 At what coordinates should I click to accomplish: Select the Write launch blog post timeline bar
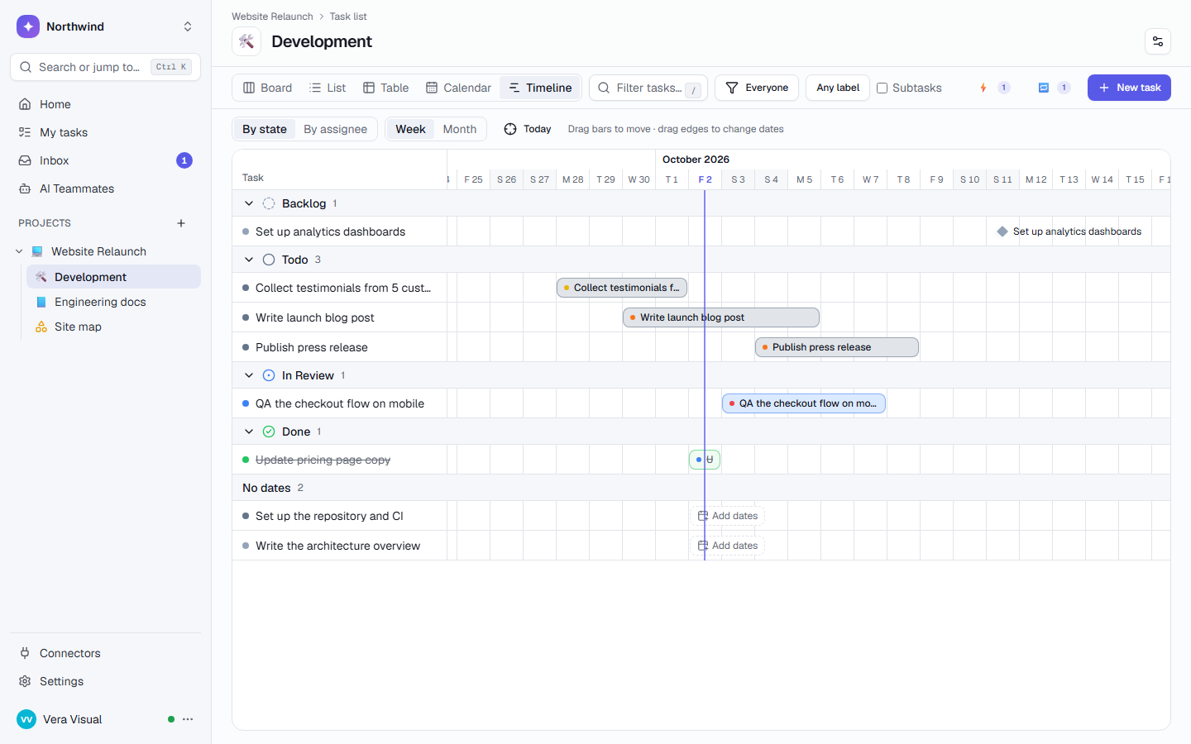click(x=721, y=317)
